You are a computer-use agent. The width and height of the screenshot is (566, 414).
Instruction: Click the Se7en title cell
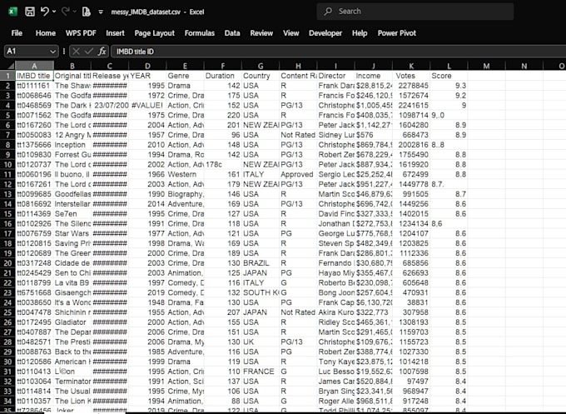click(72, 214)
